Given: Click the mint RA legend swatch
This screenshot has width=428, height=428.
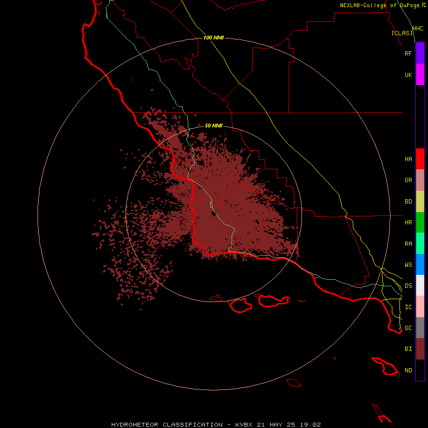Looking at the screenshot, I should [420, 243].
